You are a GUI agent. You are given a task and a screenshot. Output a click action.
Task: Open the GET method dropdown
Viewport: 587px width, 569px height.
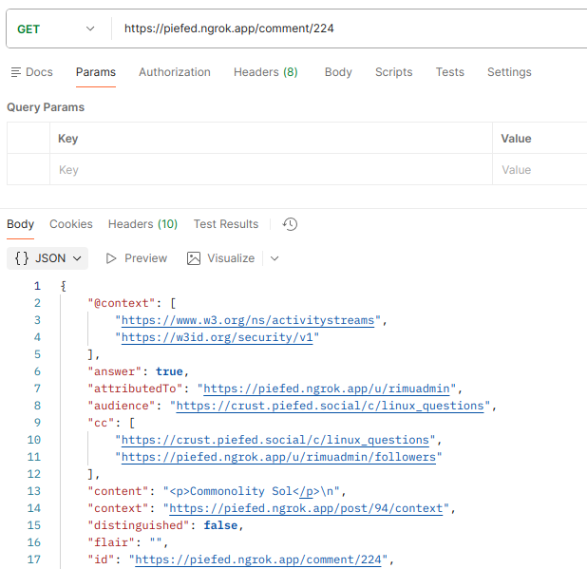56,28
